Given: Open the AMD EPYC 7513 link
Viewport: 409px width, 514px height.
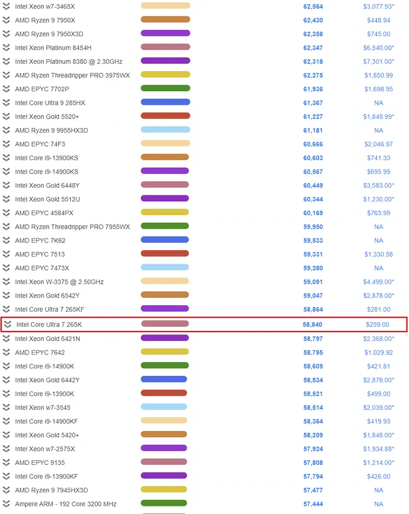Looking at the screenshot, I should point(40,254).
